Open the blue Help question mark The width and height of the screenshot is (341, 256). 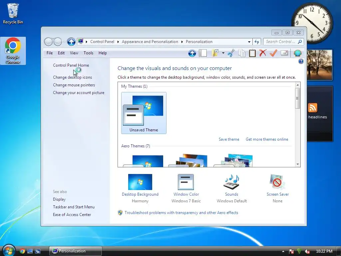[301, 61]
